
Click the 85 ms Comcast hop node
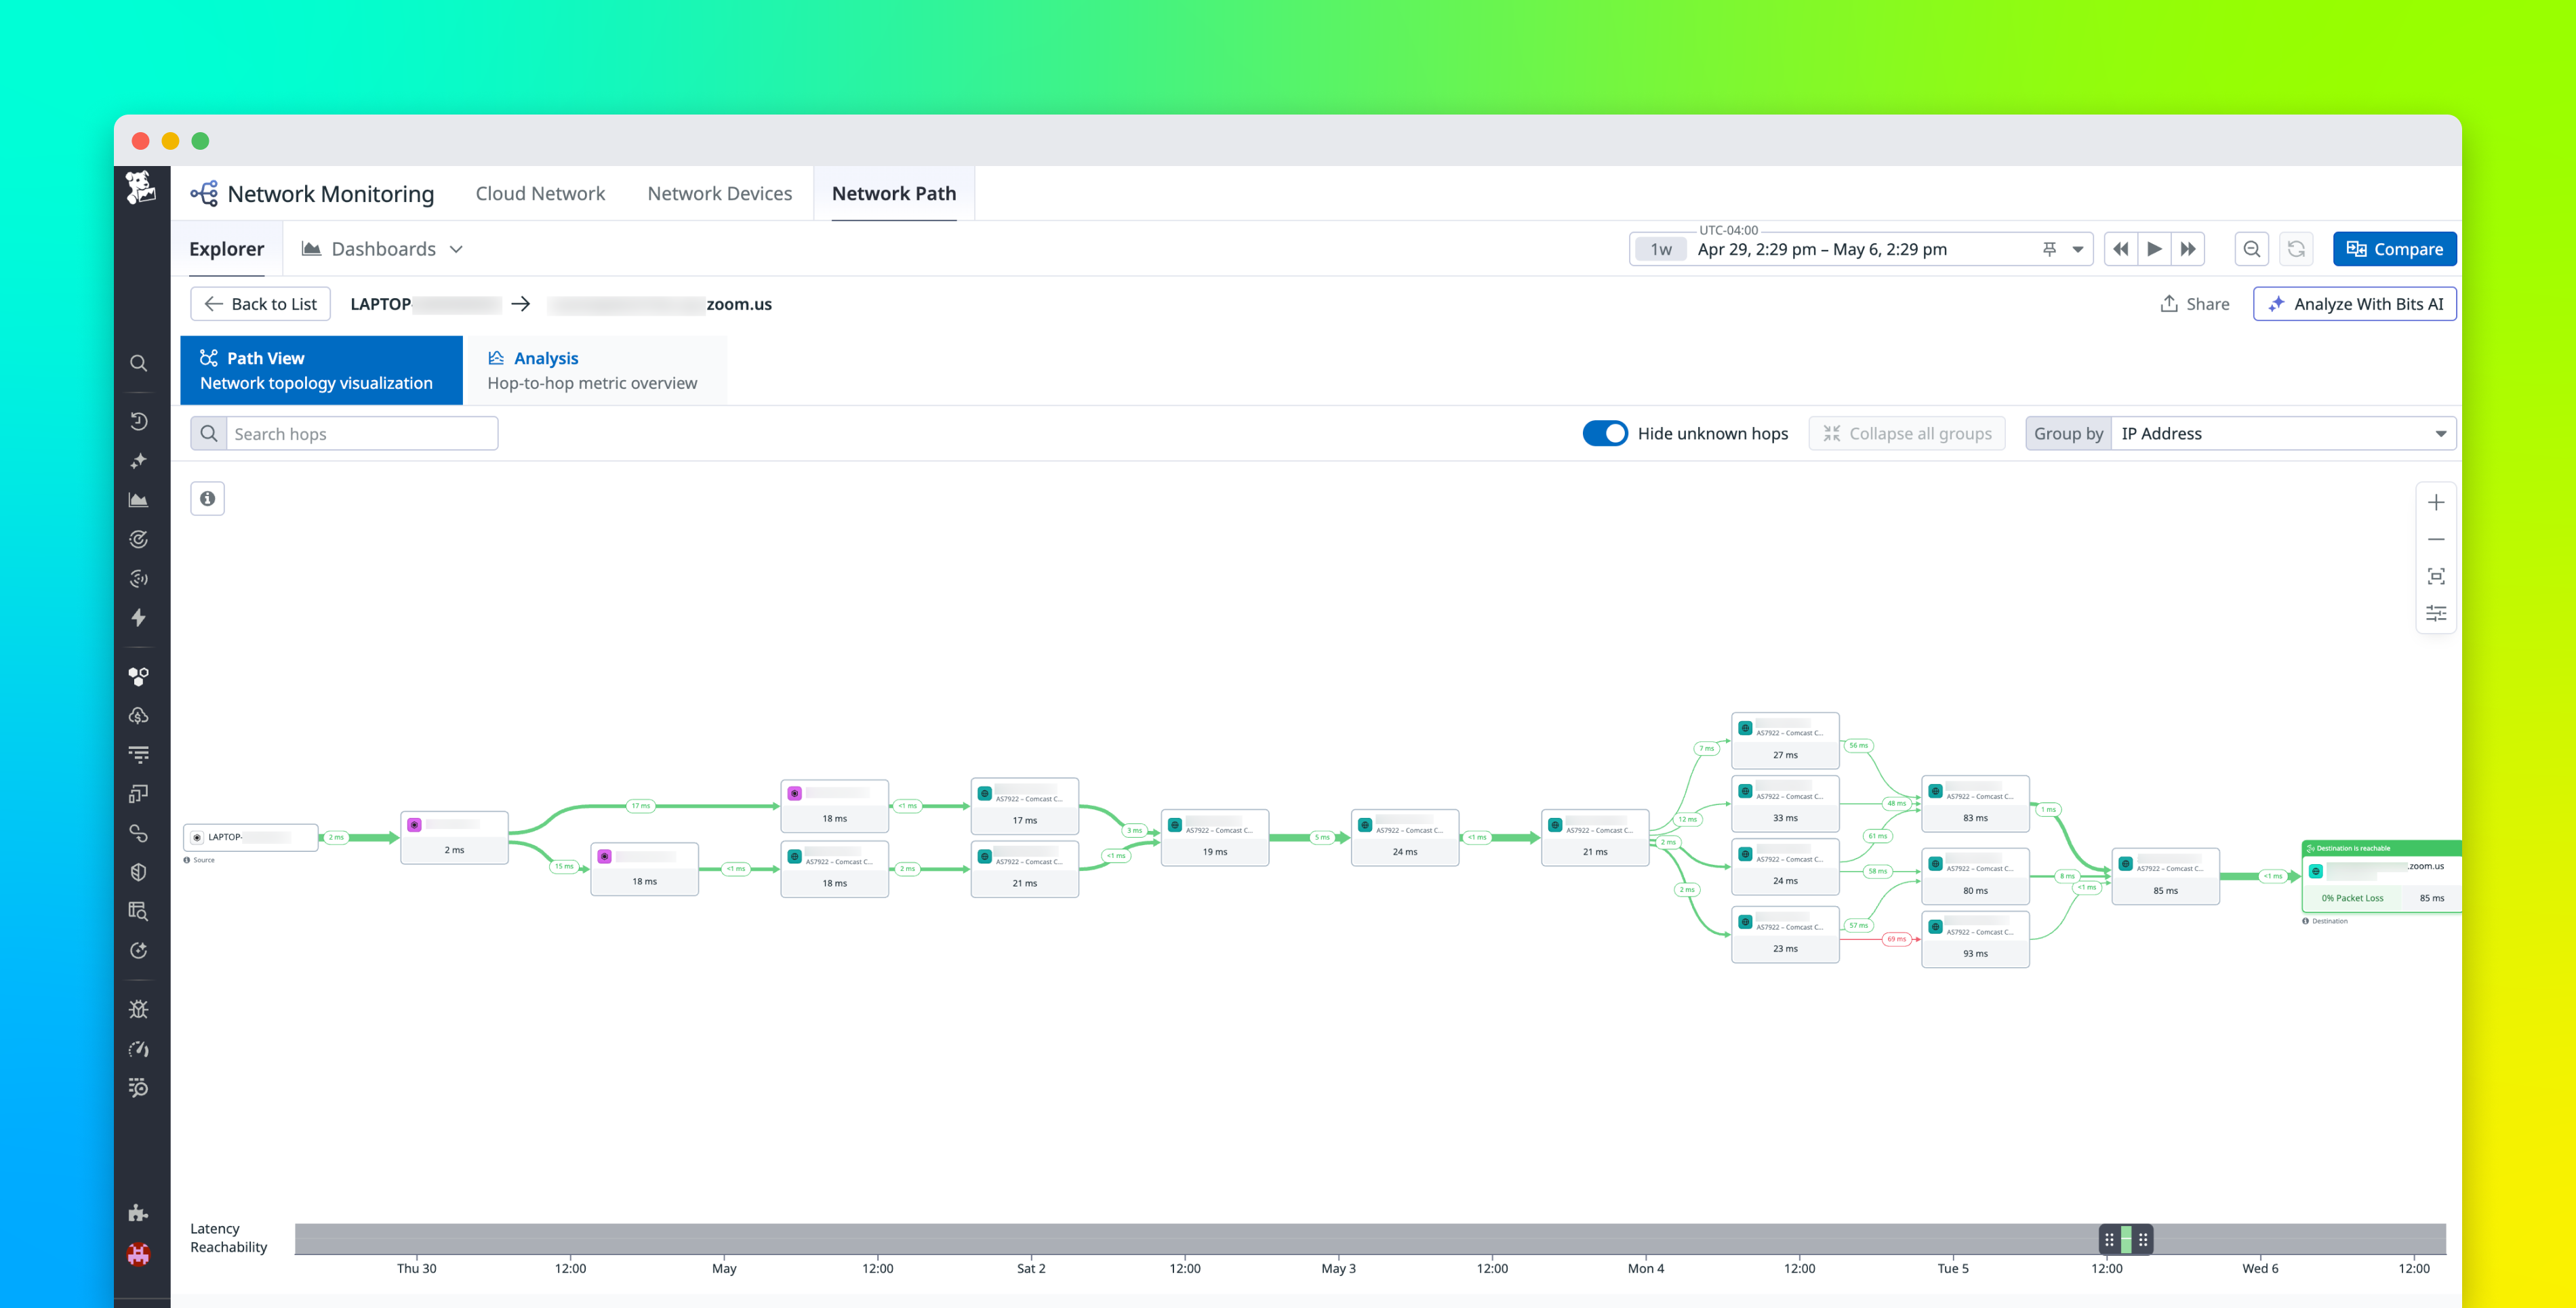click(x=2165, y=876)
